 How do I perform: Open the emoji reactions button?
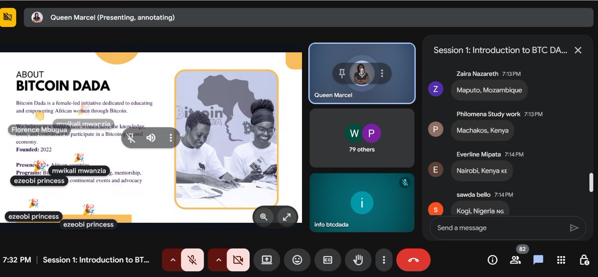(297, 260)
